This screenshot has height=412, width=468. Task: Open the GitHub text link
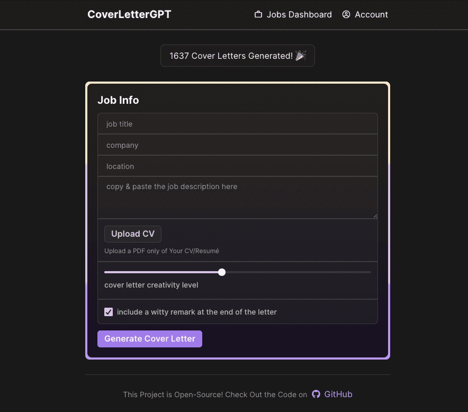[338, 394]
